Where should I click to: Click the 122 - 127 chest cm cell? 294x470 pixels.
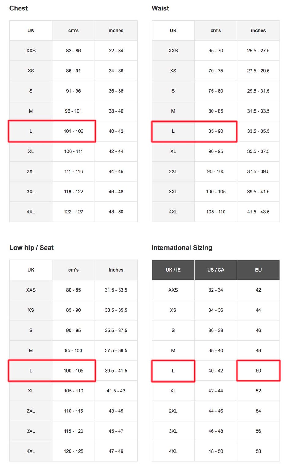73,212
